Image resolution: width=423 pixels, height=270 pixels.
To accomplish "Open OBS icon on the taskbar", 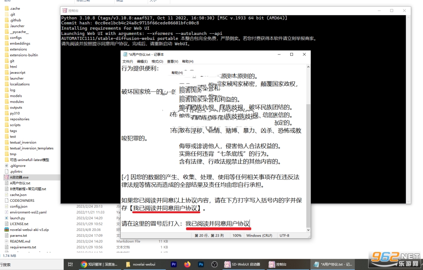I will 215,265.
